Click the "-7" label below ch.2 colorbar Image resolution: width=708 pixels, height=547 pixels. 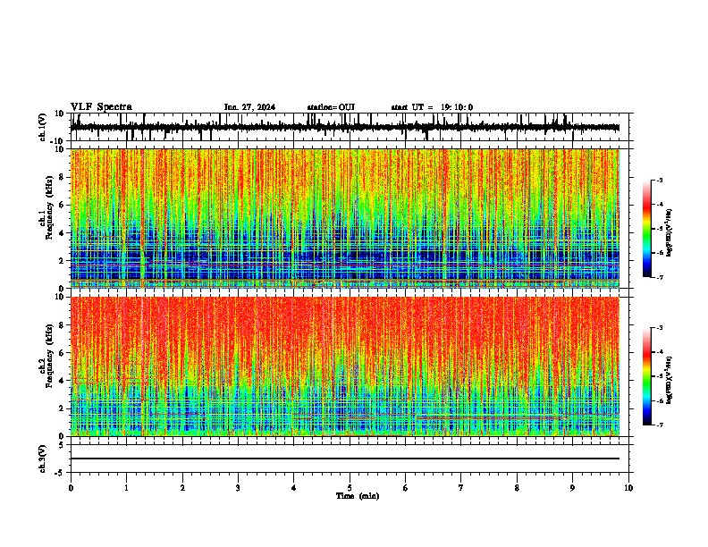[660, 425]
